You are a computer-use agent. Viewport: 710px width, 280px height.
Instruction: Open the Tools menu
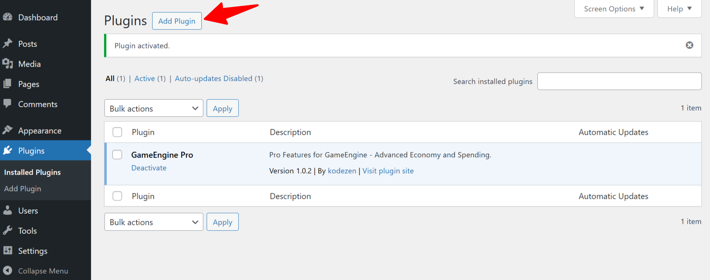[x=28, y=231]
